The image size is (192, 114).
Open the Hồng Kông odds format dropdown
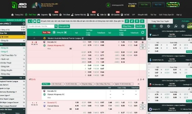click(x=128, y=26)
